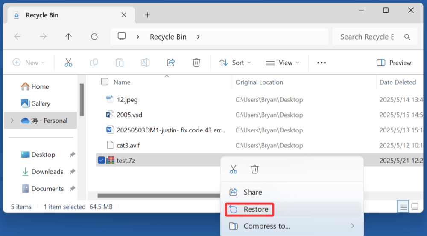Click the Delete trash icon in the toolbar

click(196, 63)
